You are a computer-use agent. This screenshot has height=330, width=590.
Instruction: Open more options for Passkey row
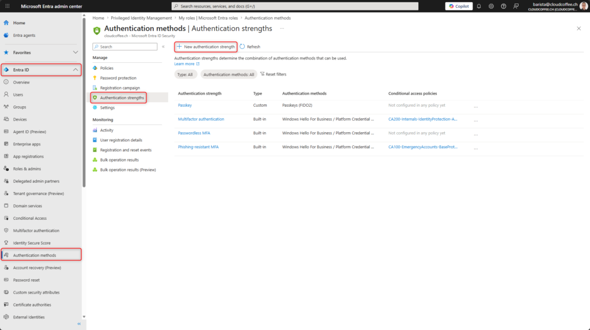(x=475, y=107)
